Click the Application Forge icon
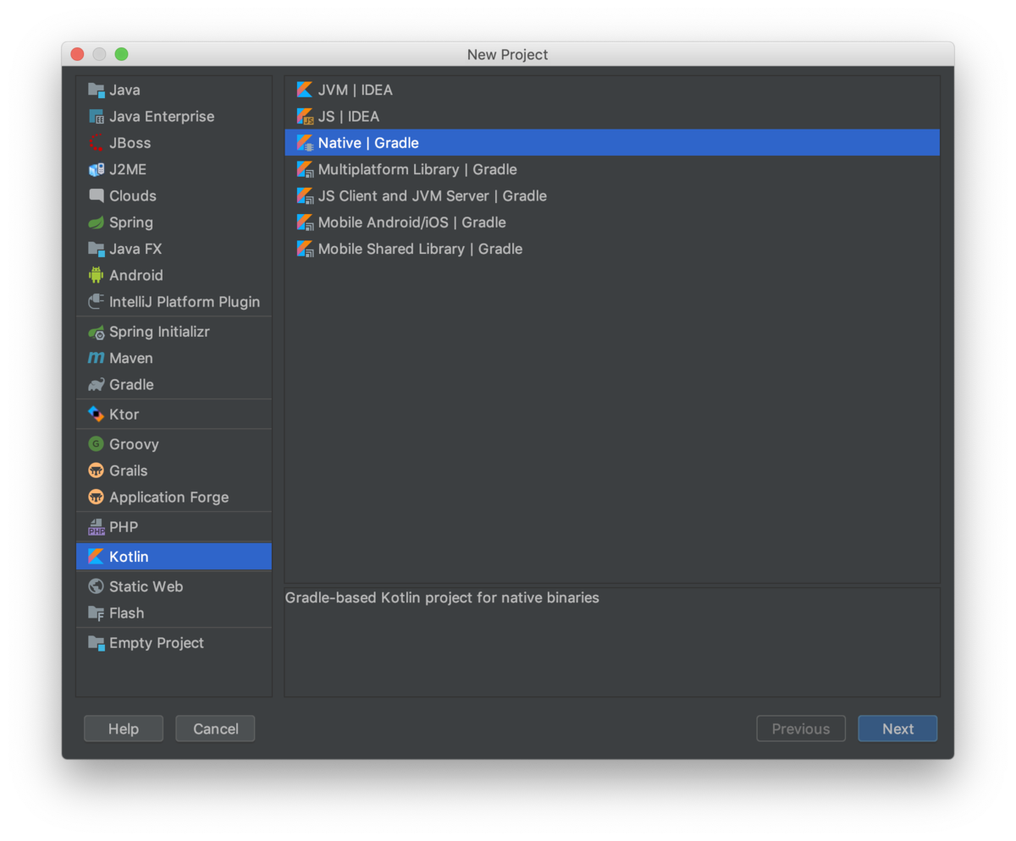The width and height of the screenshot is (1016, 841). click(96, 497)
